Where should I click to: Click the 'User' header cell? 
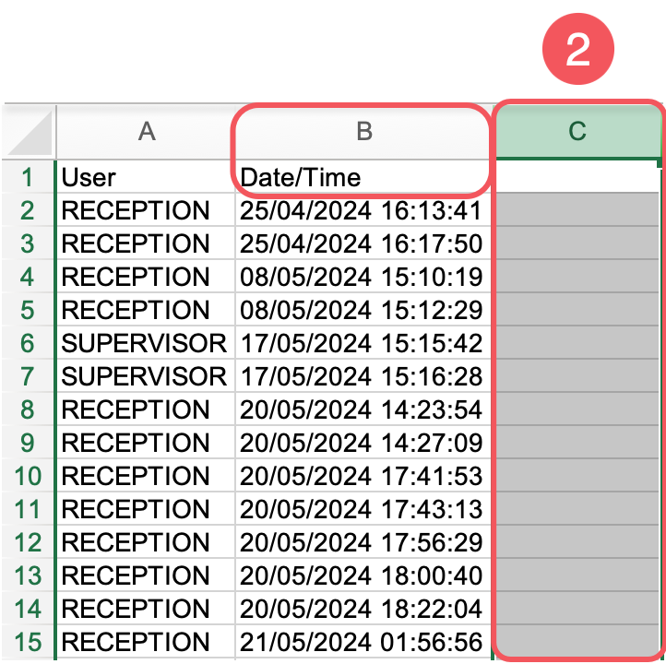(146, 177)
